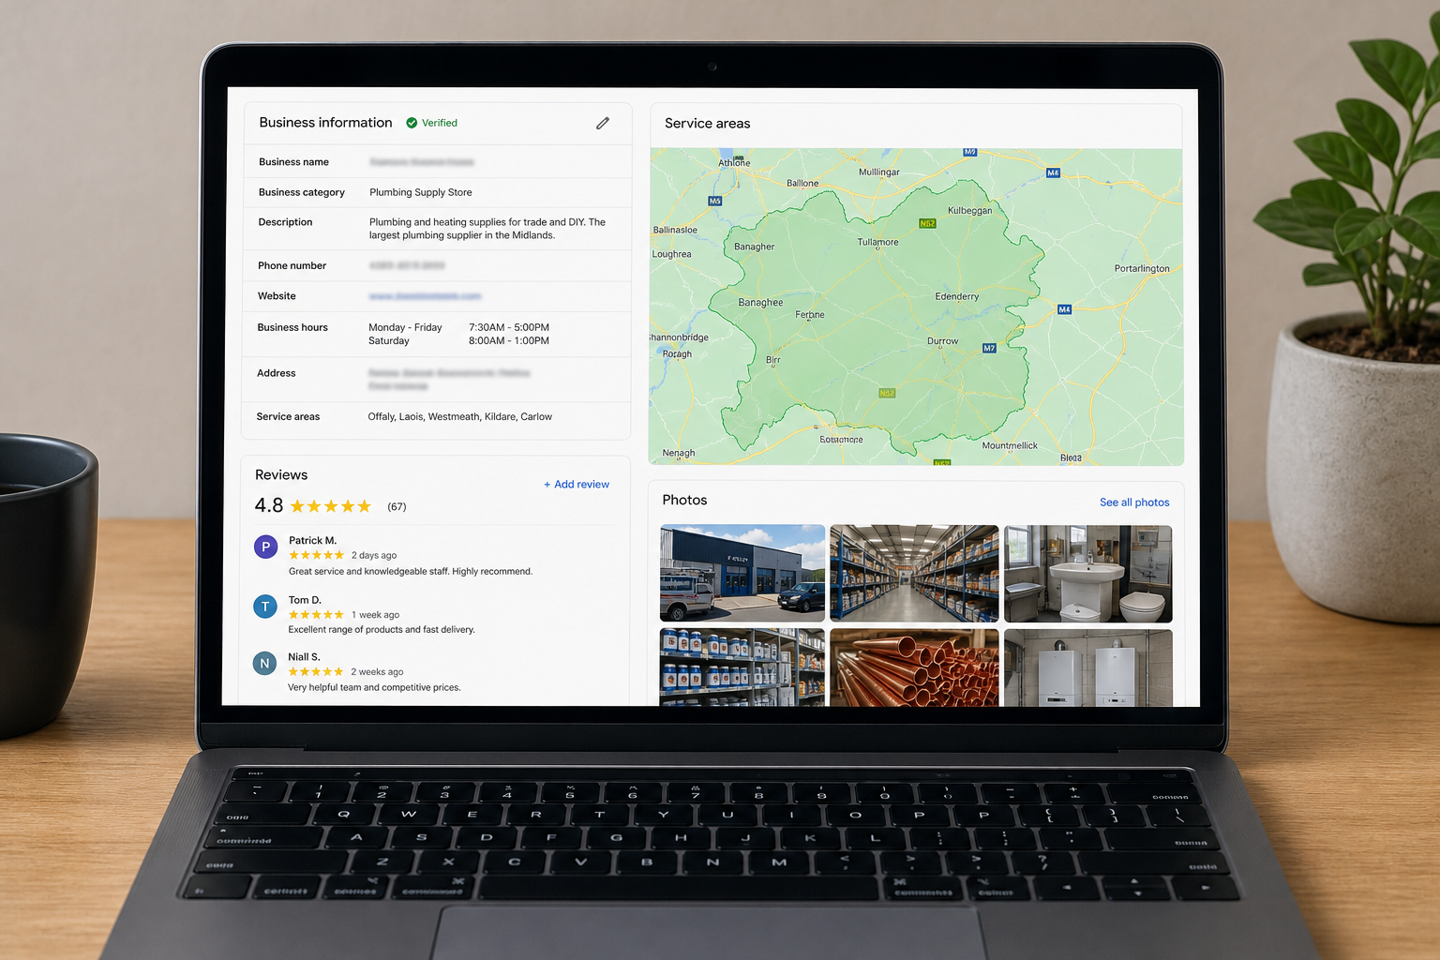Click the "Excellent range of products and fast delivery." review
Viewport: 1440px width, 960px height.
click(x=382, y=630)
